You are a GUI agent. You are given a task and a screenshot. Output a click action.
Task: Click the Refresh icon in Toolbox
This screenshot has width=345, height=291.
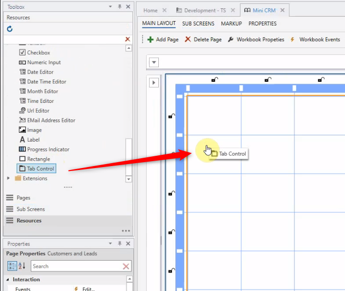tap(10, 29)
